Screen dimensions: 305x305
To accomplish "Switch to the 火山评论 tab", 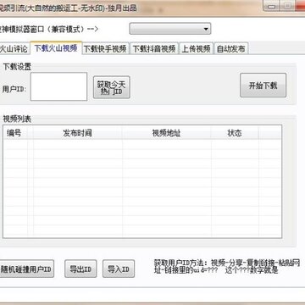I will (14, 48).
